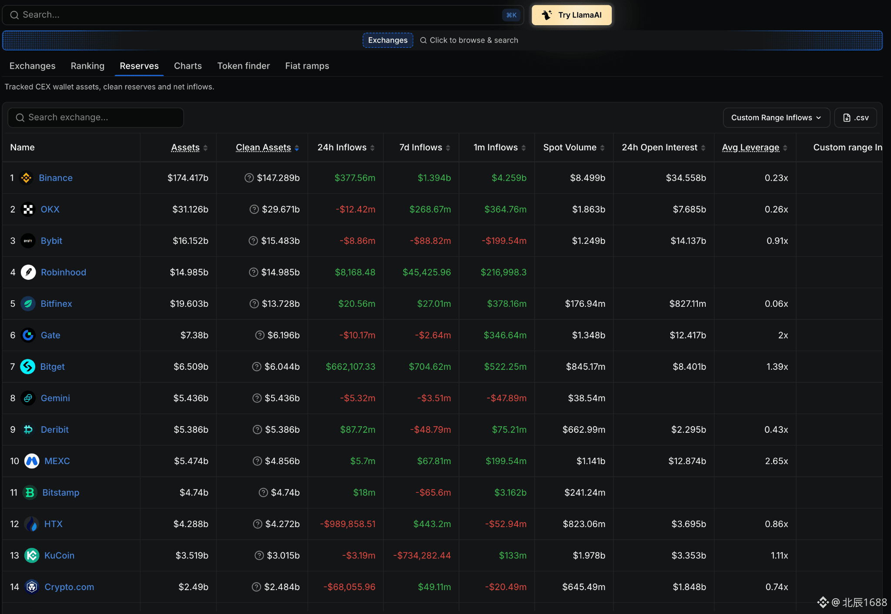The image size is (891, 614).
Task: Click the Bitget logo icon
Action: coord(28,367)
